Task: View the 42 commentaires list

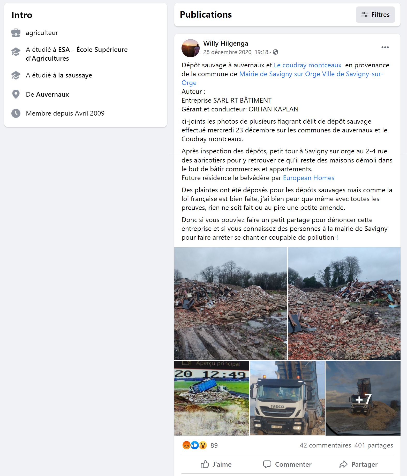Action: click(x=325, y=445)
